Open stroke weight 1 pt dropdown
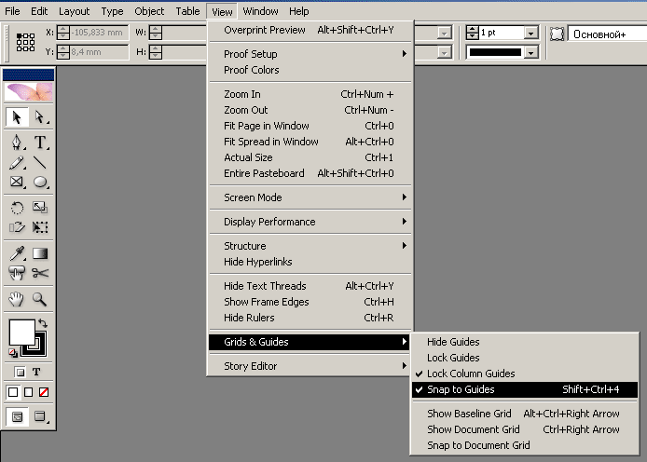The image size is (647, 462). point(531,33)
